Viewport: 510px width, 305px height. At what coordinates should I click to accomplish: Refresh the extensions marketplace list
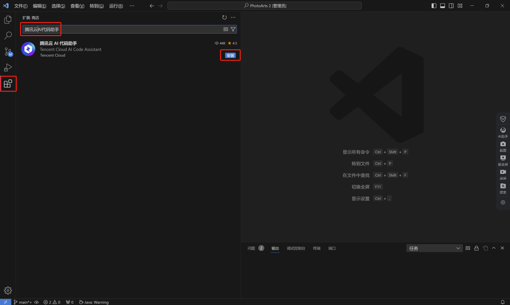coord(224,18)
